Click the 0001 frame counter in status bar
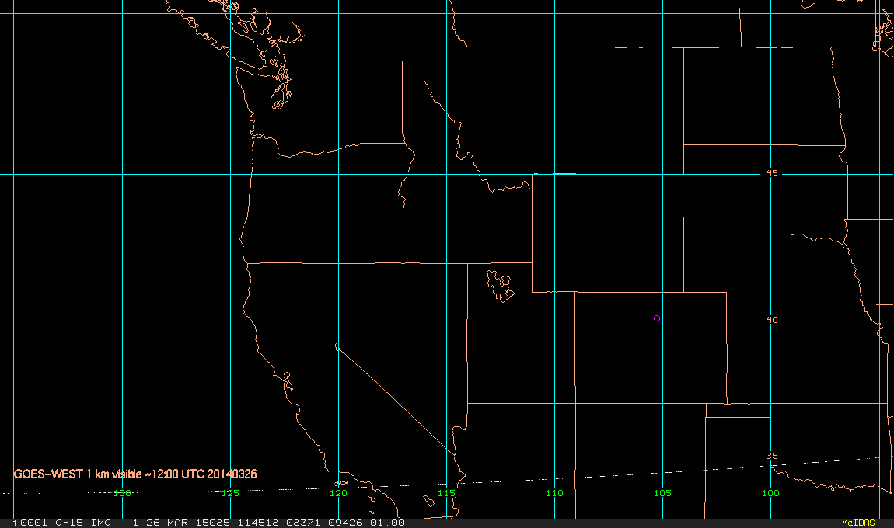Viewport: 894px width, 528px height. 33,523
